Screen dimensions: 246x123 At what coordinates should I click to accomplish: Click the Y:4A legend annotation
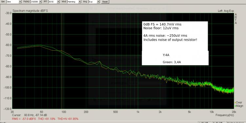click(x=166, y=55)
